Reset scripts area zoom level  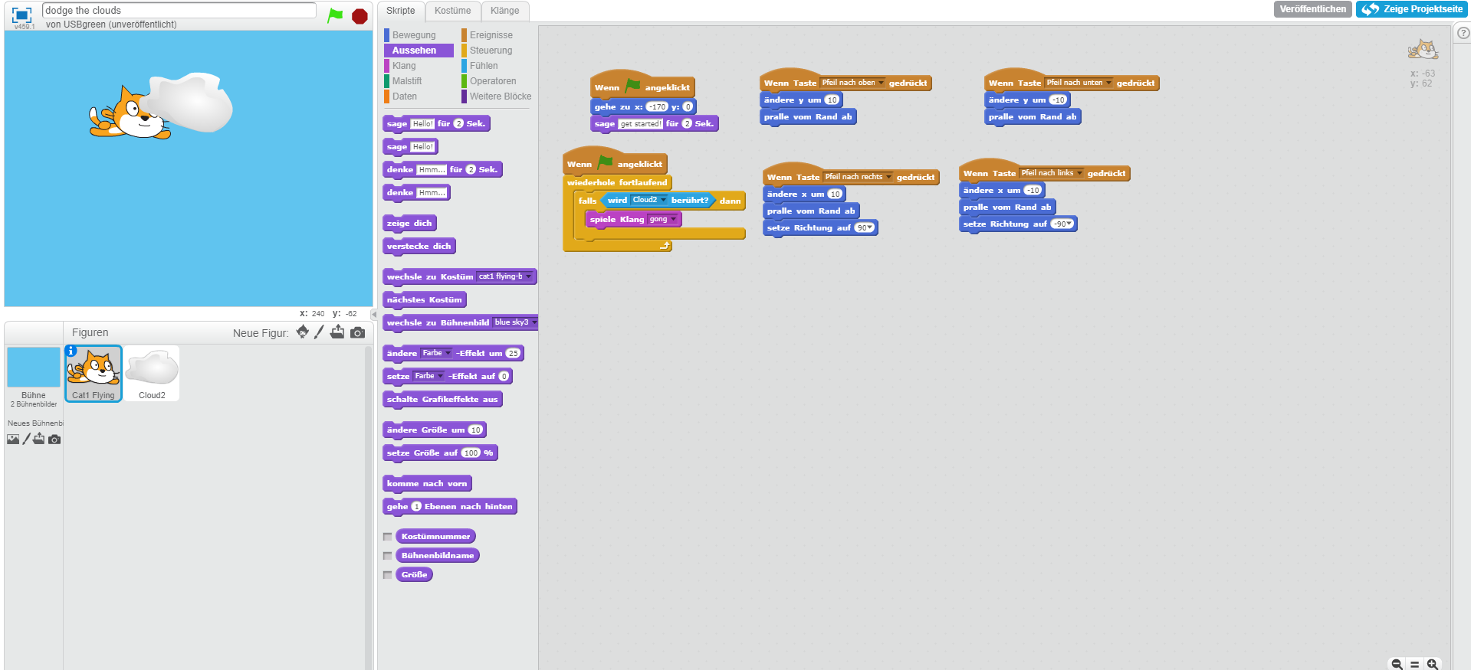1414,664
